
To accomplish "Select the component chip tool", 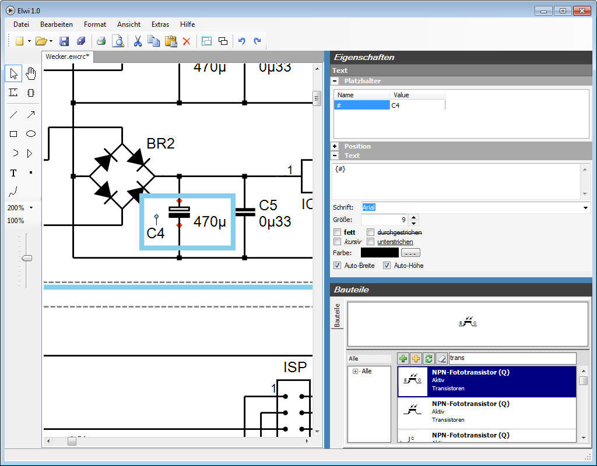I will (x=31, y=93).
